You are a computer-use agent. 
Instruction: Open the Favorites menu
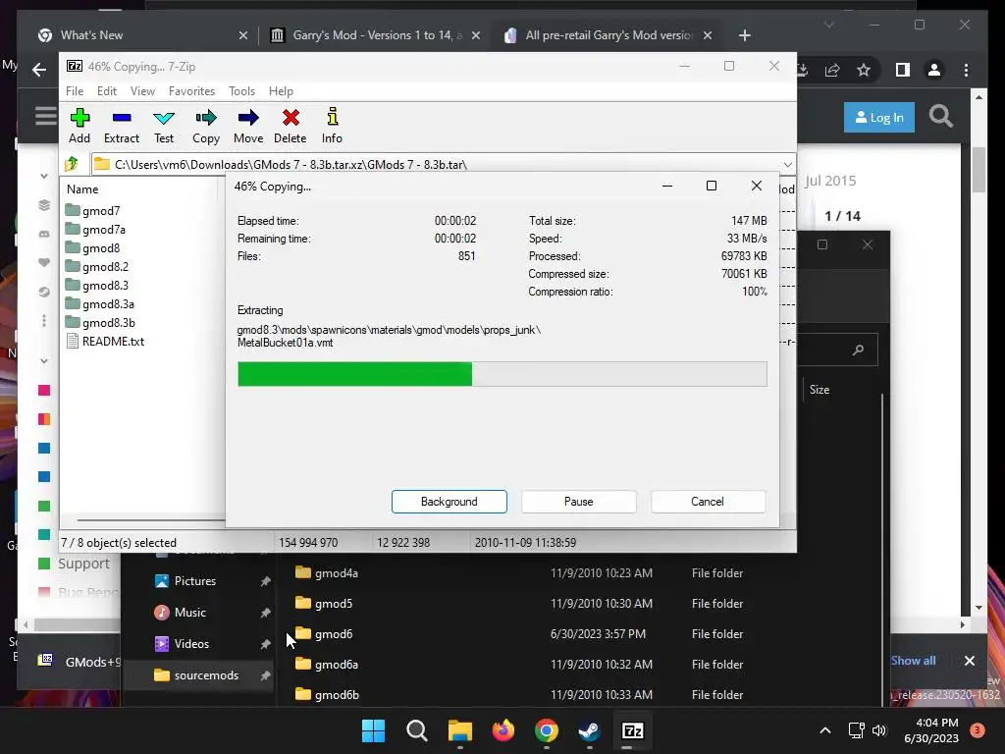(191, 91)
